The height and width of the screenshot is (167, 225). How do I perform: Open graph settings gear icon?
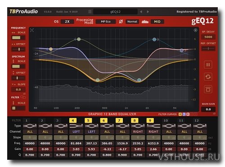click(x=195, y=30)
